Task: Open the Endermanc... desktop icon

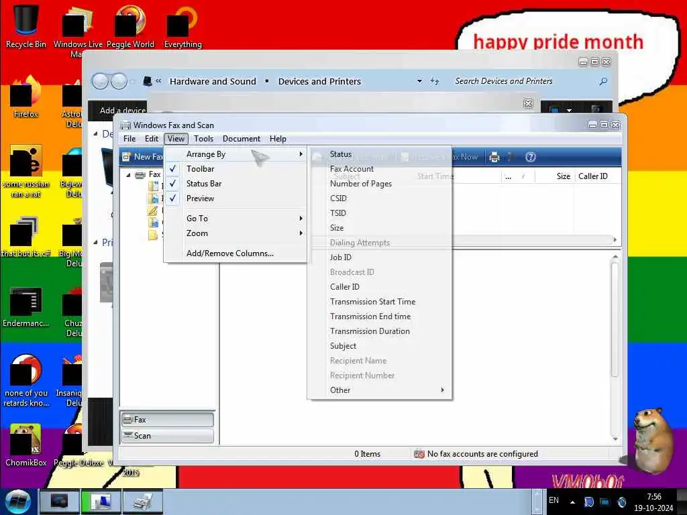Action: click(26, 306)
